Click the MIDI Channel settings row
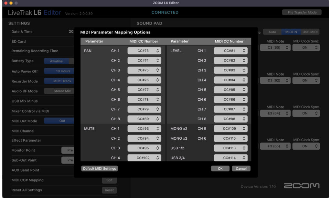This screenshot has height=198, width=331. click(43, 131)
